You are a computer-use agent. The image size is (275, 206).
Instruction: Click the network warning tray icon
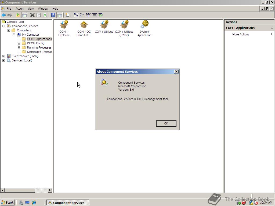(x=251, y=203)
